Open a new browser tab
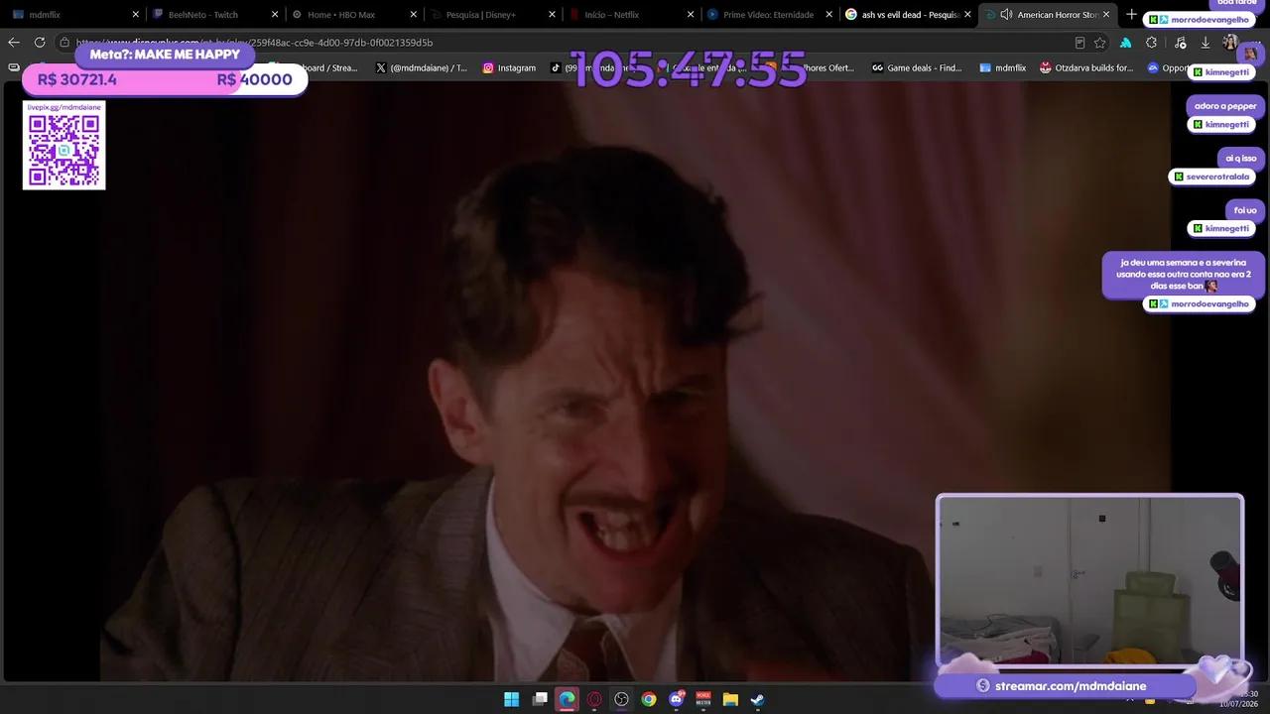This screenshot has height=714, width=1270. tap(1131, 15)
